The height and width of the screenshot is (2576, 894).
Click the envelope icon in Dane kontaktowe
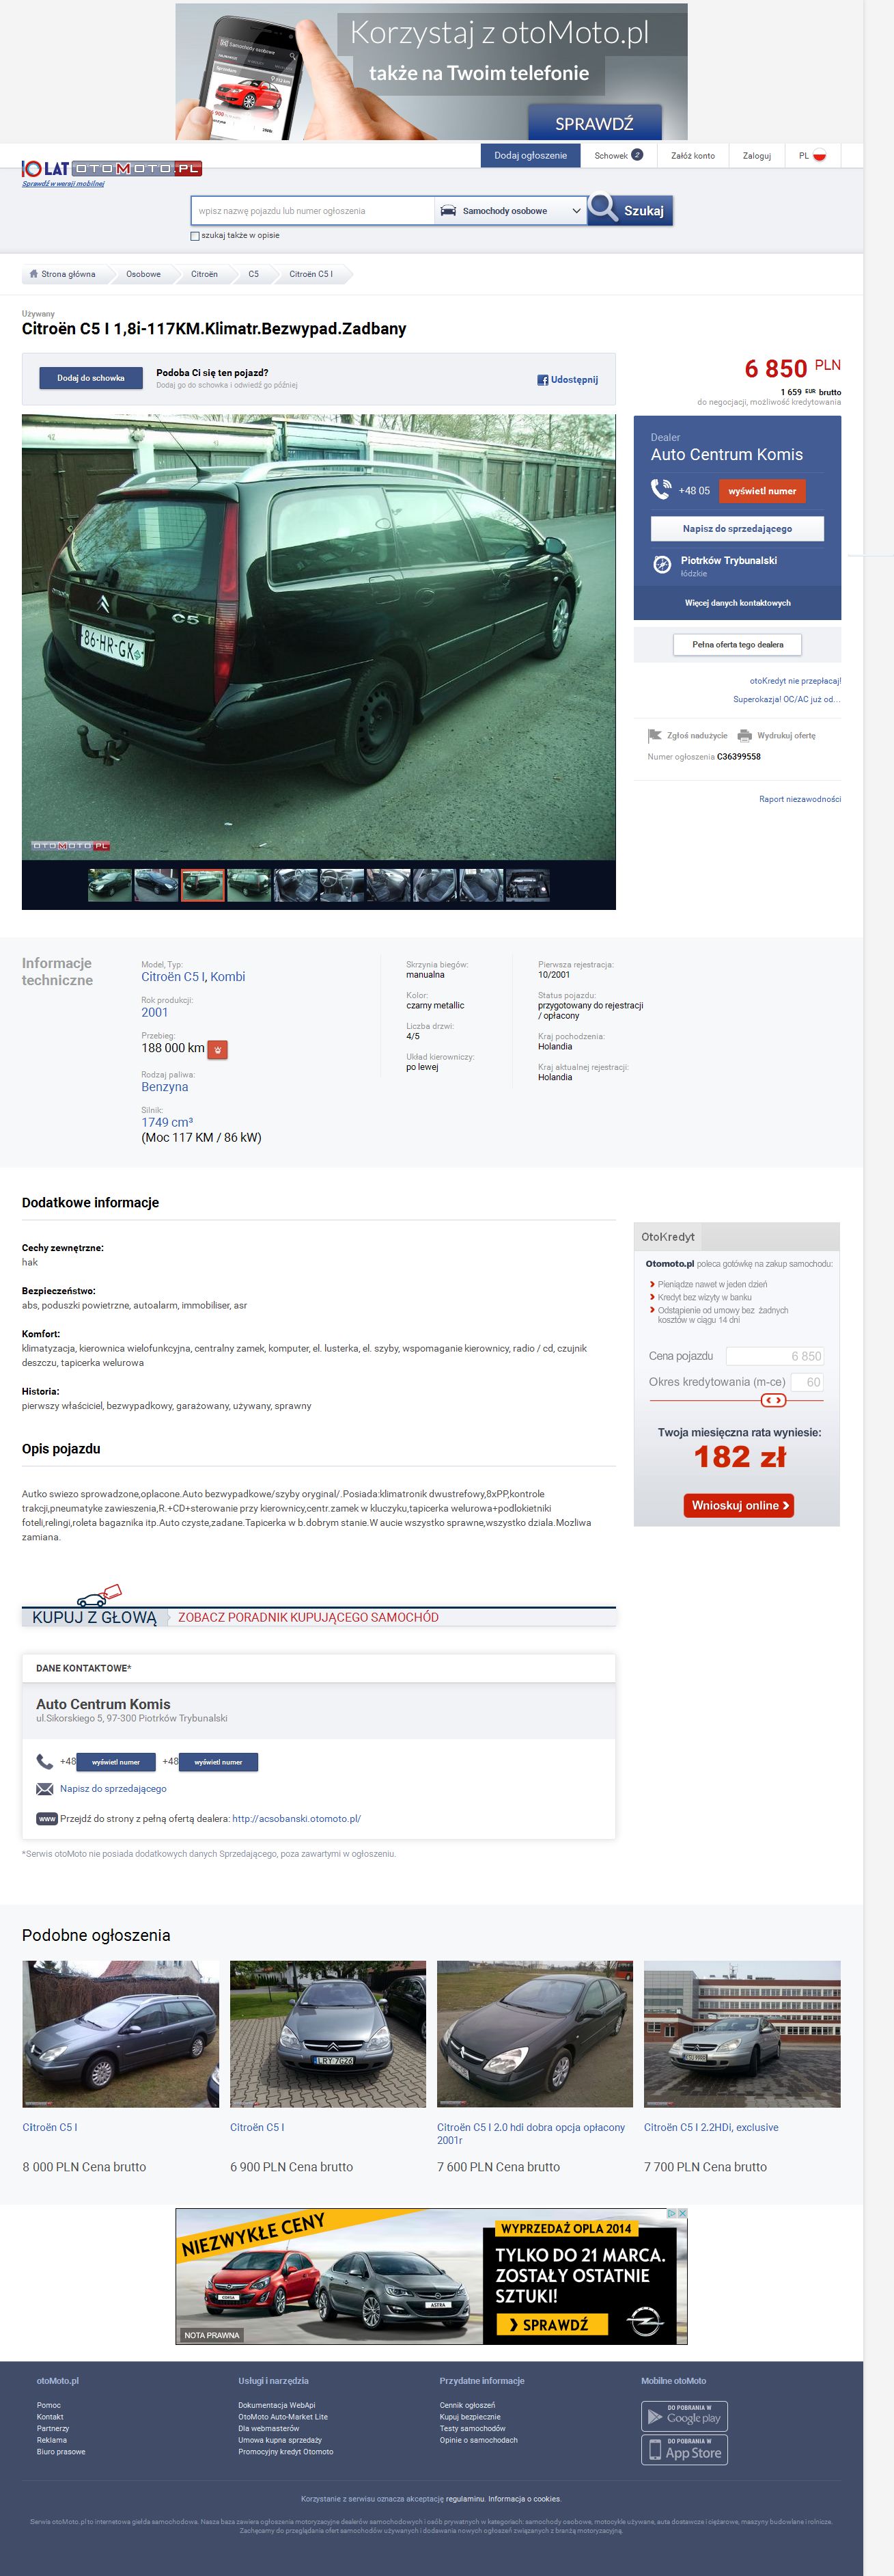[45, 1789]
